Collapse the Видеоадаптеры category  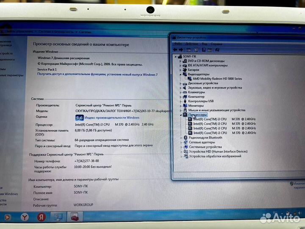(x=180, y=74)
